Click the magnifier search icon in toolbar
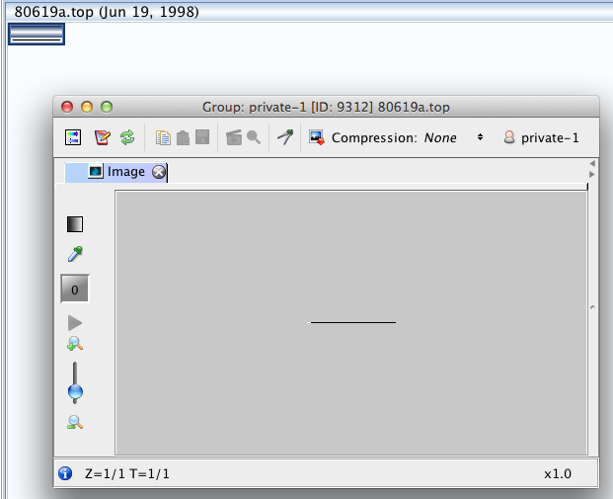 point(254,137)
